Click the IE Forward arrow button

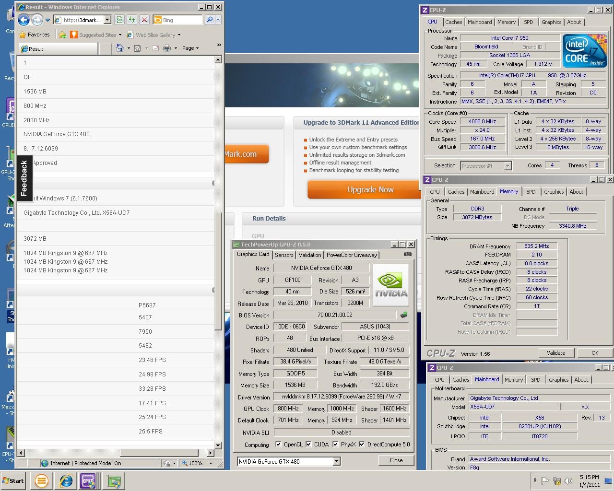pos(37,20)
